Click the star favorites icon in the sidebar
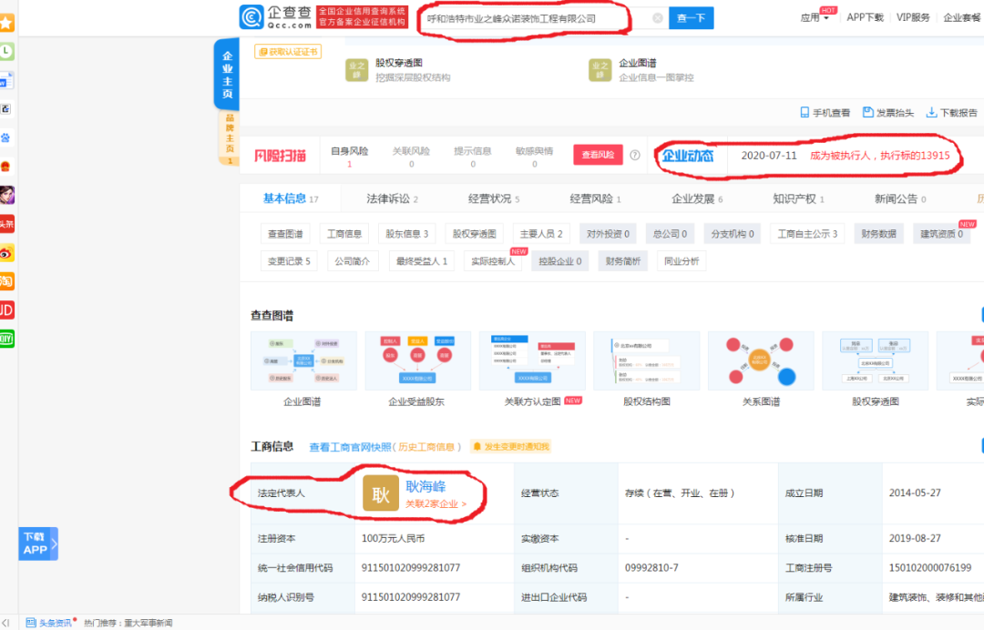Image resolution: width=984 pixels, height=630 pixels. click(x=6, y=24)
